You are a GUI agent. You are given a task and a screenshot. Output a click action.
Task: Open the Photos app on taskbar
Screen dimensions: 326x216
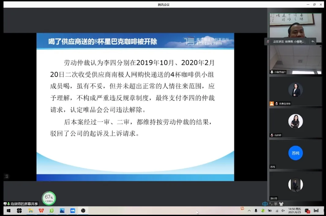click(x=62, y=210)
